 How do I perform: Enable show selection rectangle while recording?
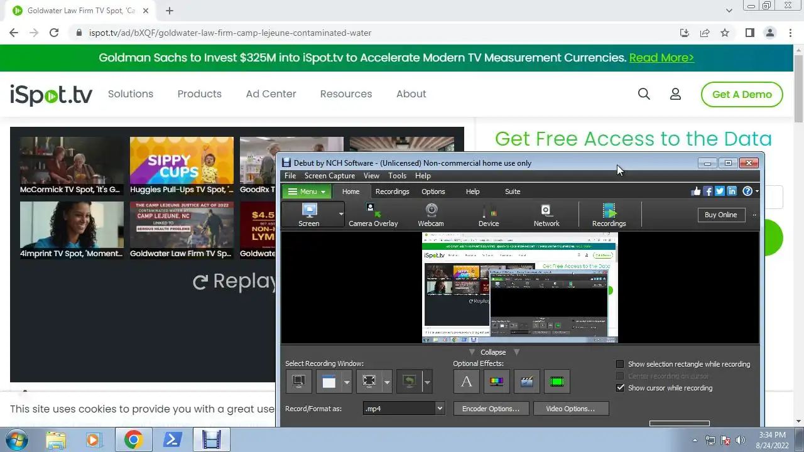click(620, 364)
